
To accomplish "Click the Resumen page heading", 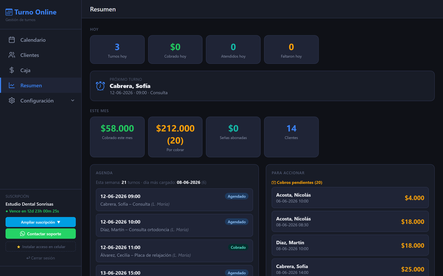I will (x=103, y=9).
